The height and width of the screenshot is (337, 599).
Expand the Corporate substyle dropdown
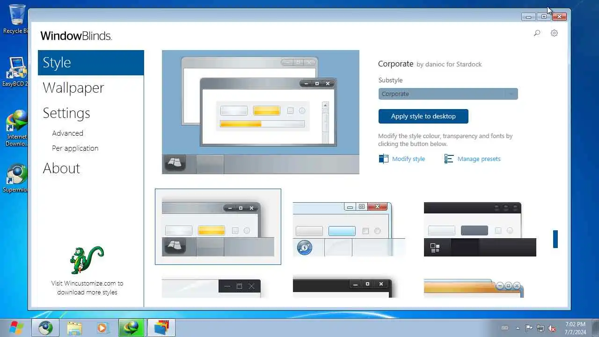coord(448,94)
